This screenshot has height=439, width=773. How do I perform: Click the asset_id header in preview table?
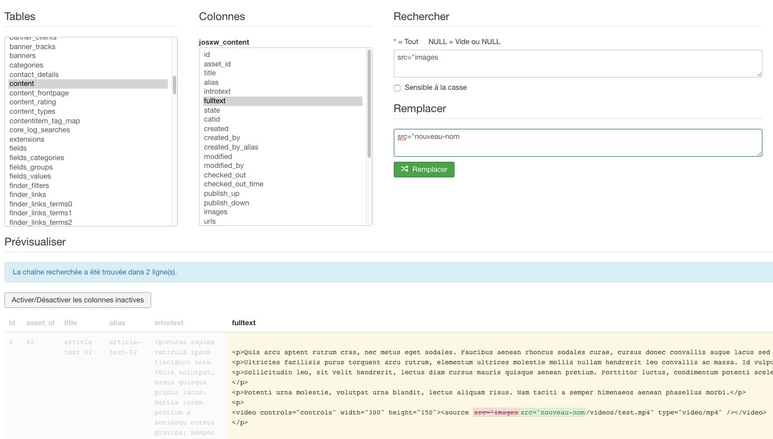[40, 323]
